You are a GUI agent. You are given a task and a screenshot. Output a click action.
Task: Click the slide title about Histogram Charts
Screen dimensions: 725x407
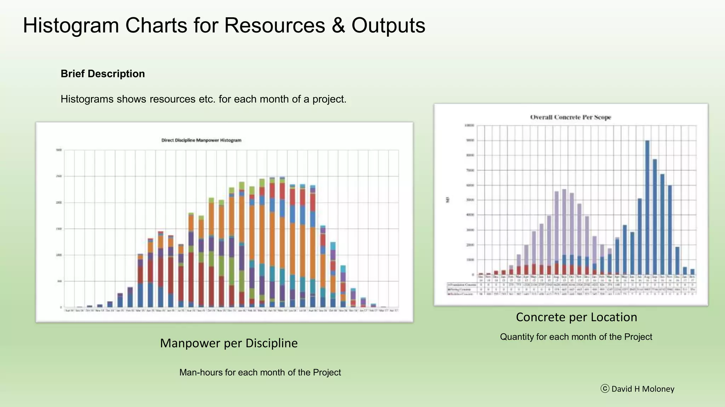(x=224, y=26)
